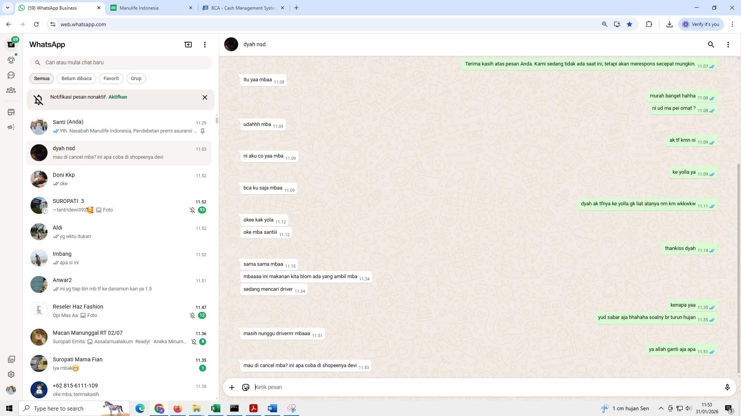Open Communities in the sidebar
This screenshot has height=416, width=741.
coord(11,90)
